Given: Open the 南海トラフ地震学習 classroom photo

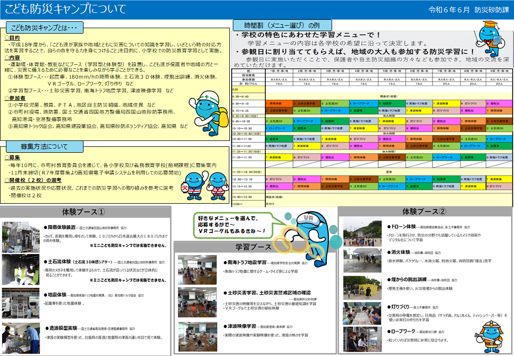Looking at the screenshot, I should tap(197, 270).
